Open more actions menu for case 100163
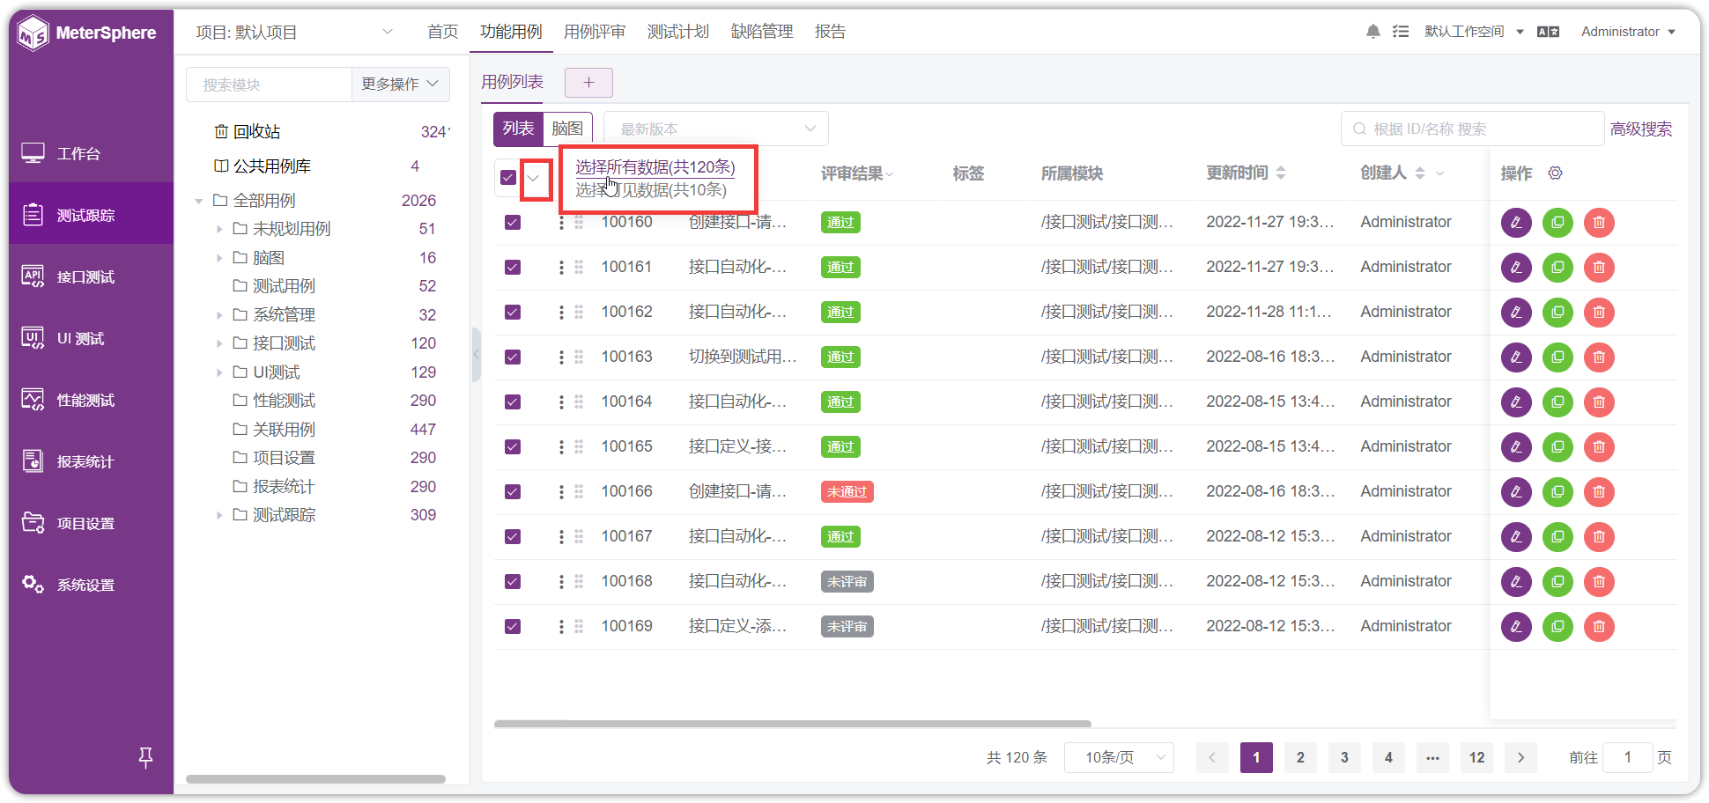 561,357
